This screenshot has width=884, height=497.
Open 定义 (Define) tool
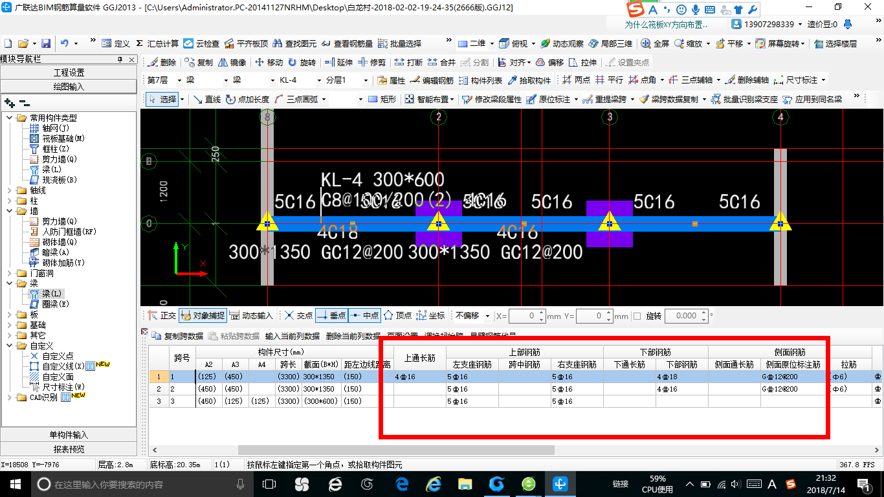tap(116, 43)
